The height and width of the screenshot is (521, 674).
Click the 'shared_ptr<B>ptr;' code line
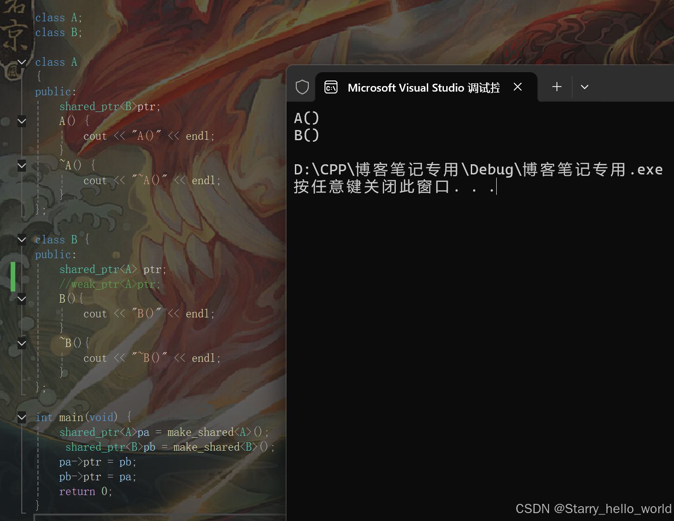110,106
